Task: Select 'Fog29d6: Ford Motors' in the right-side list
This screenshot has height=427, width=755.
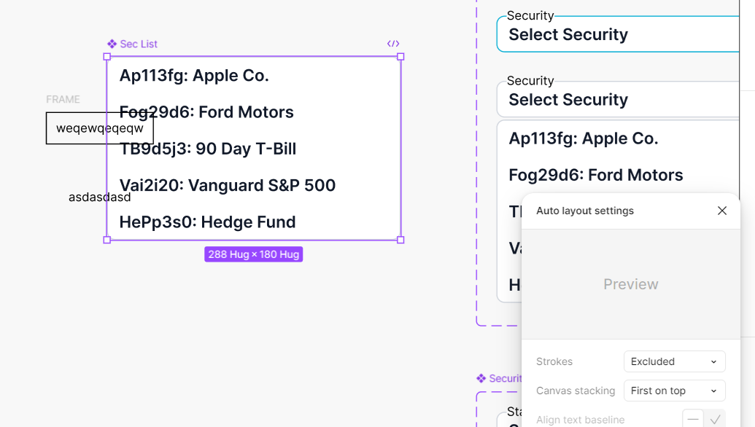Action: 596,175
